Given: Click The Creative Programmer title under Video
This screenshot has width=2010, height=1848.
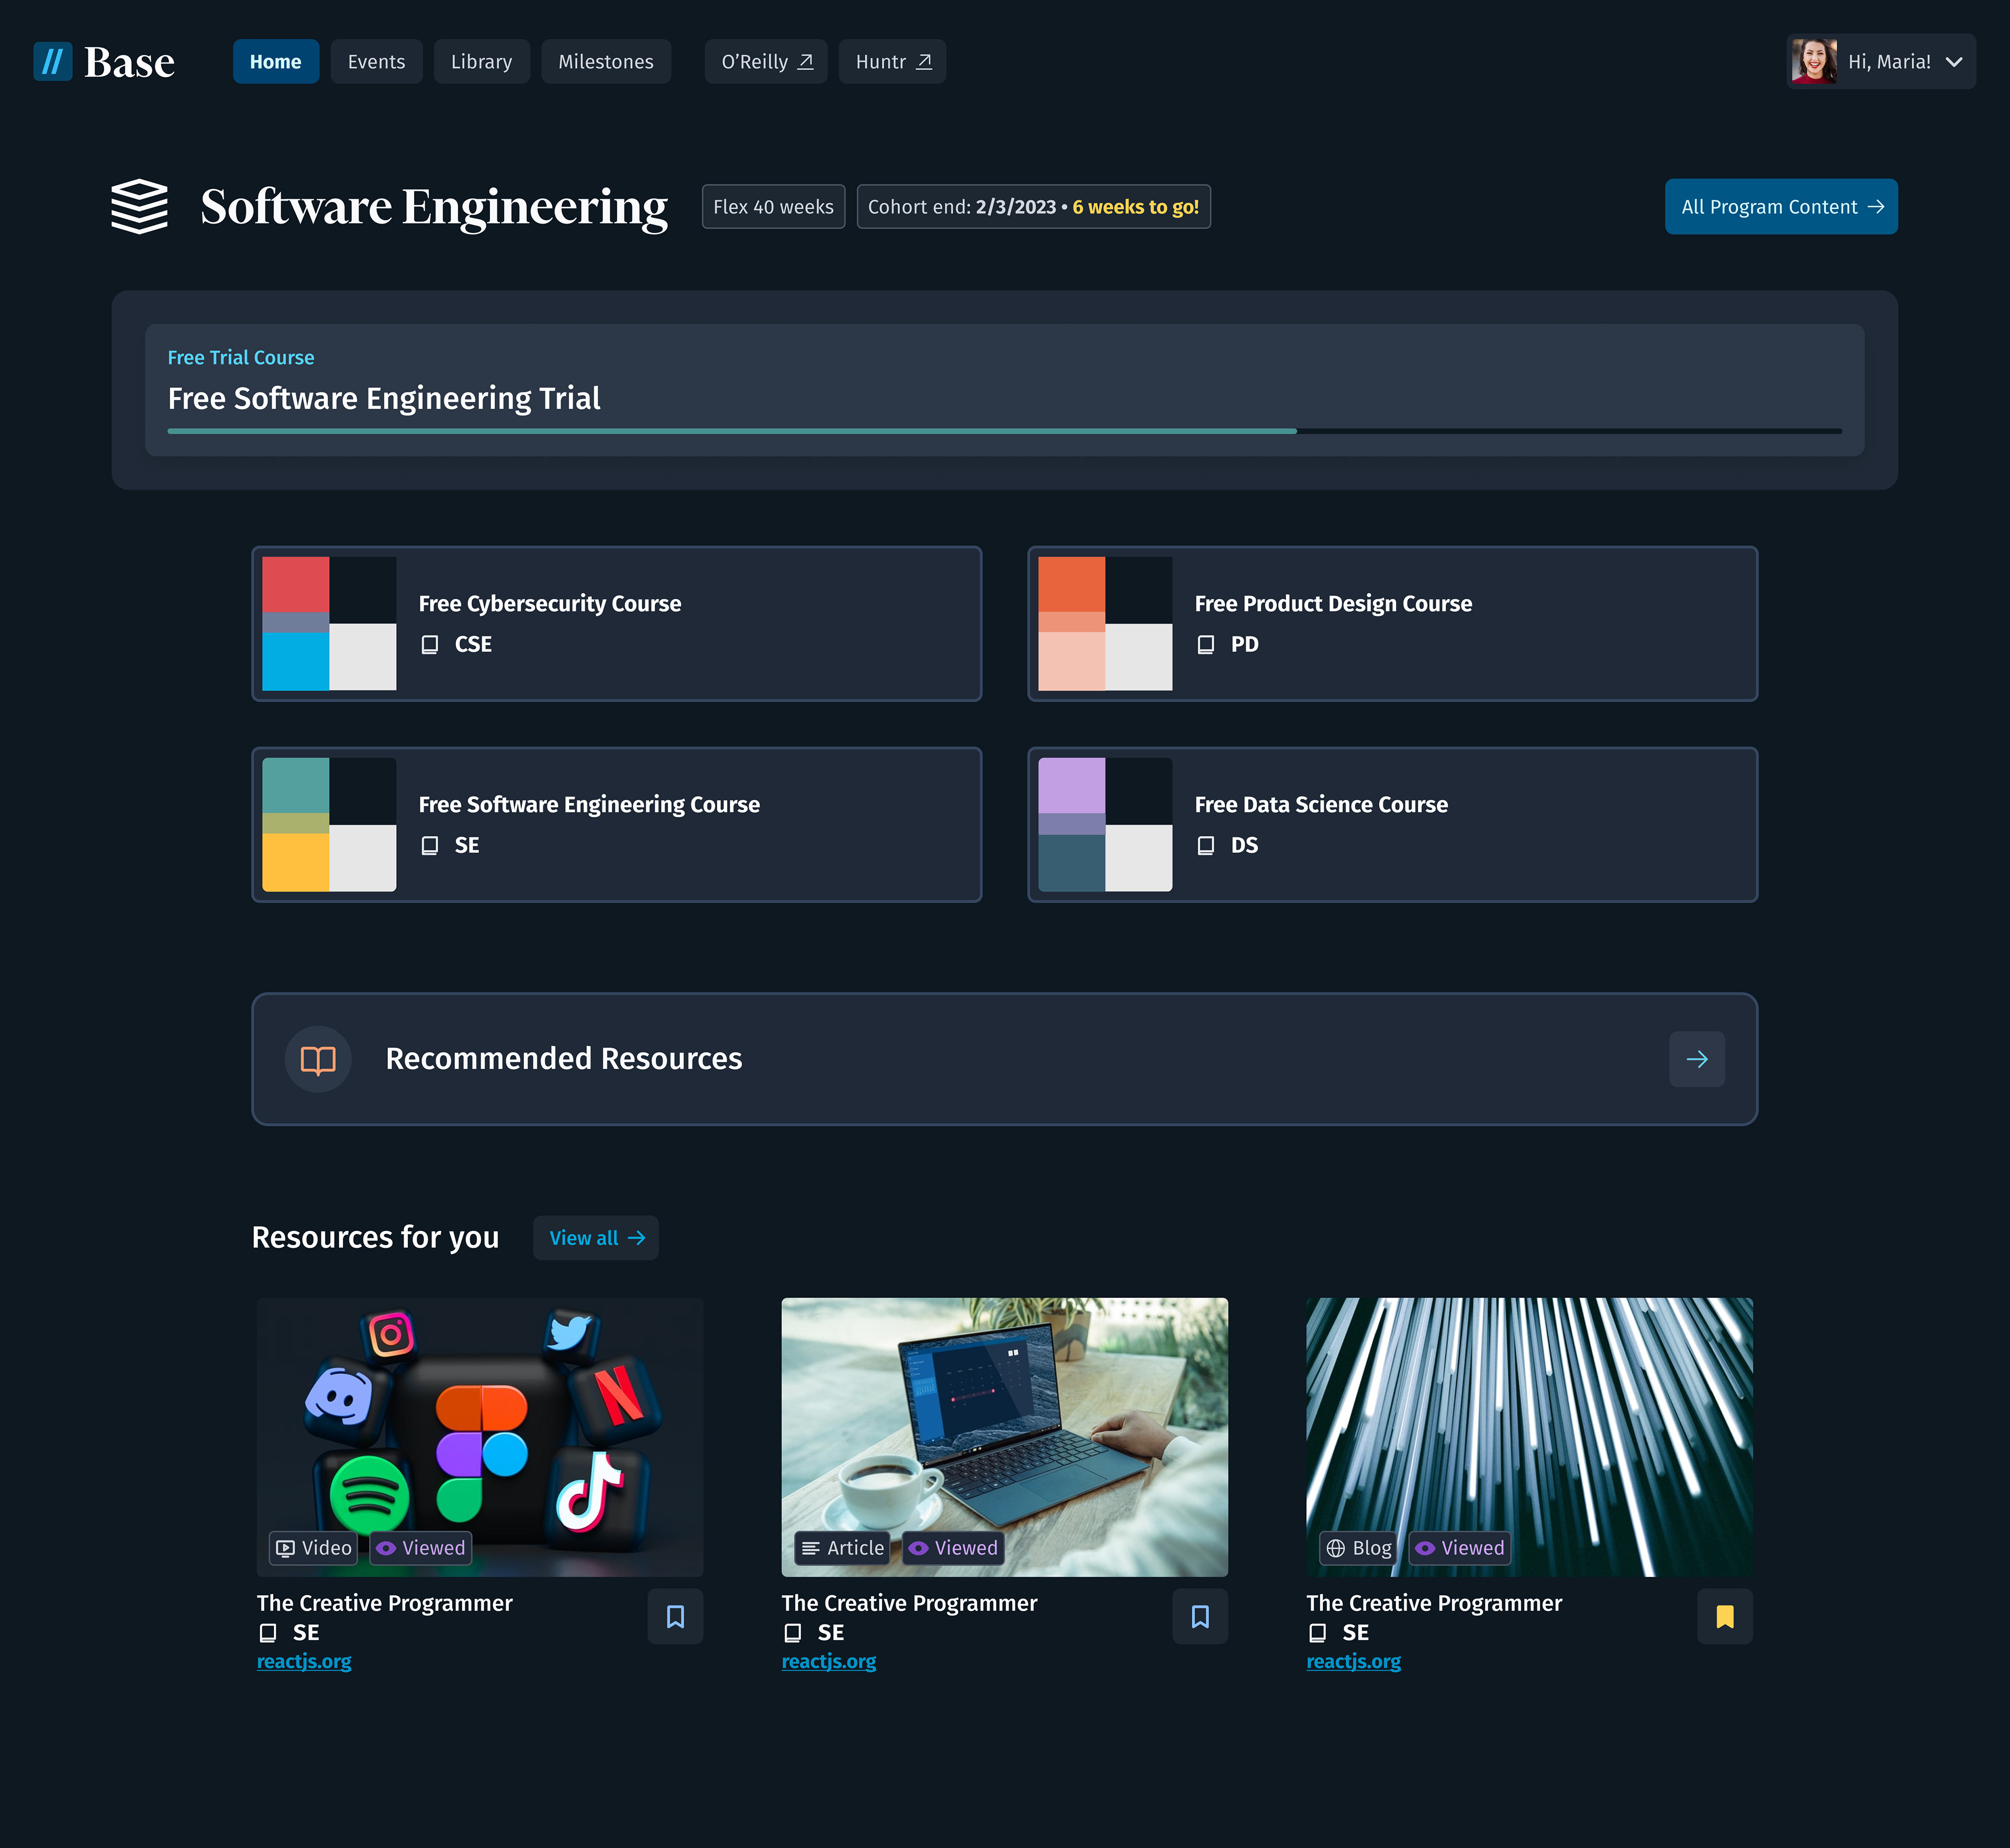Looking at the screenshot, I should point(385,1604).
